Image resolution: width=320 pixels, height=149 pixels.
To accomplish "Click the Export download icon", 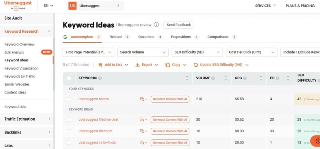I will [137, 65].
